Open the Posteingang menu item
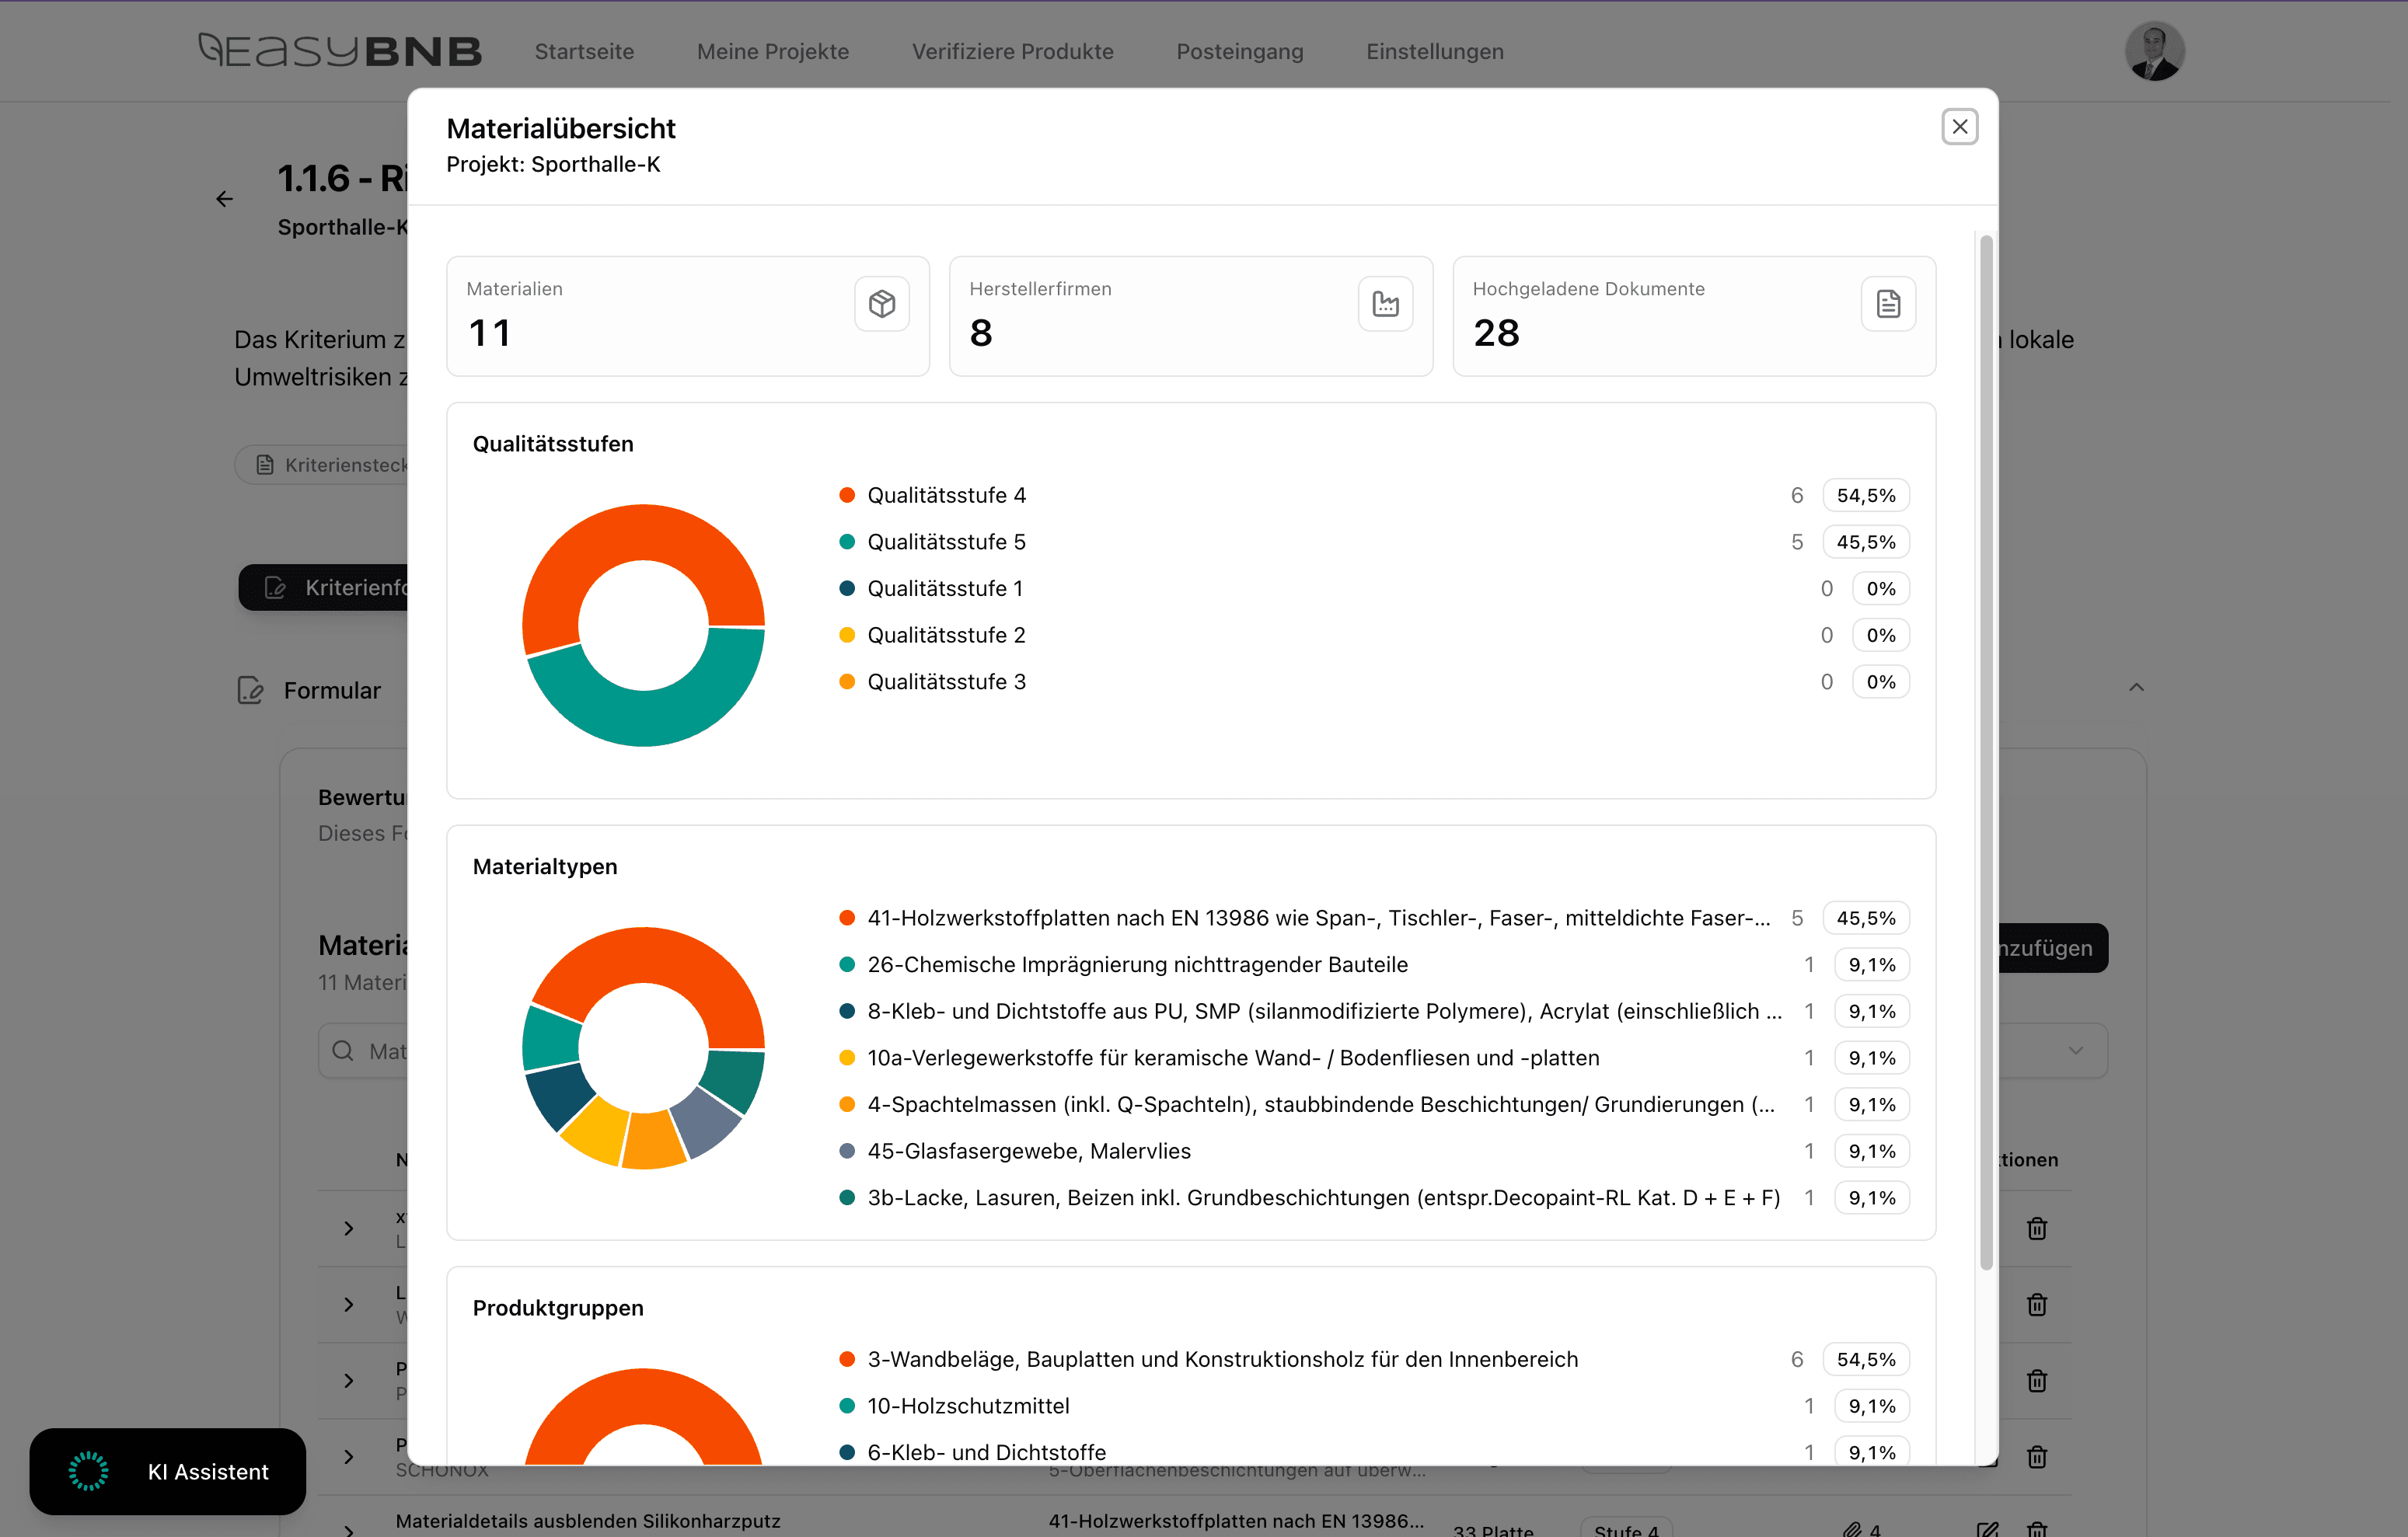 click(1239, 51)
